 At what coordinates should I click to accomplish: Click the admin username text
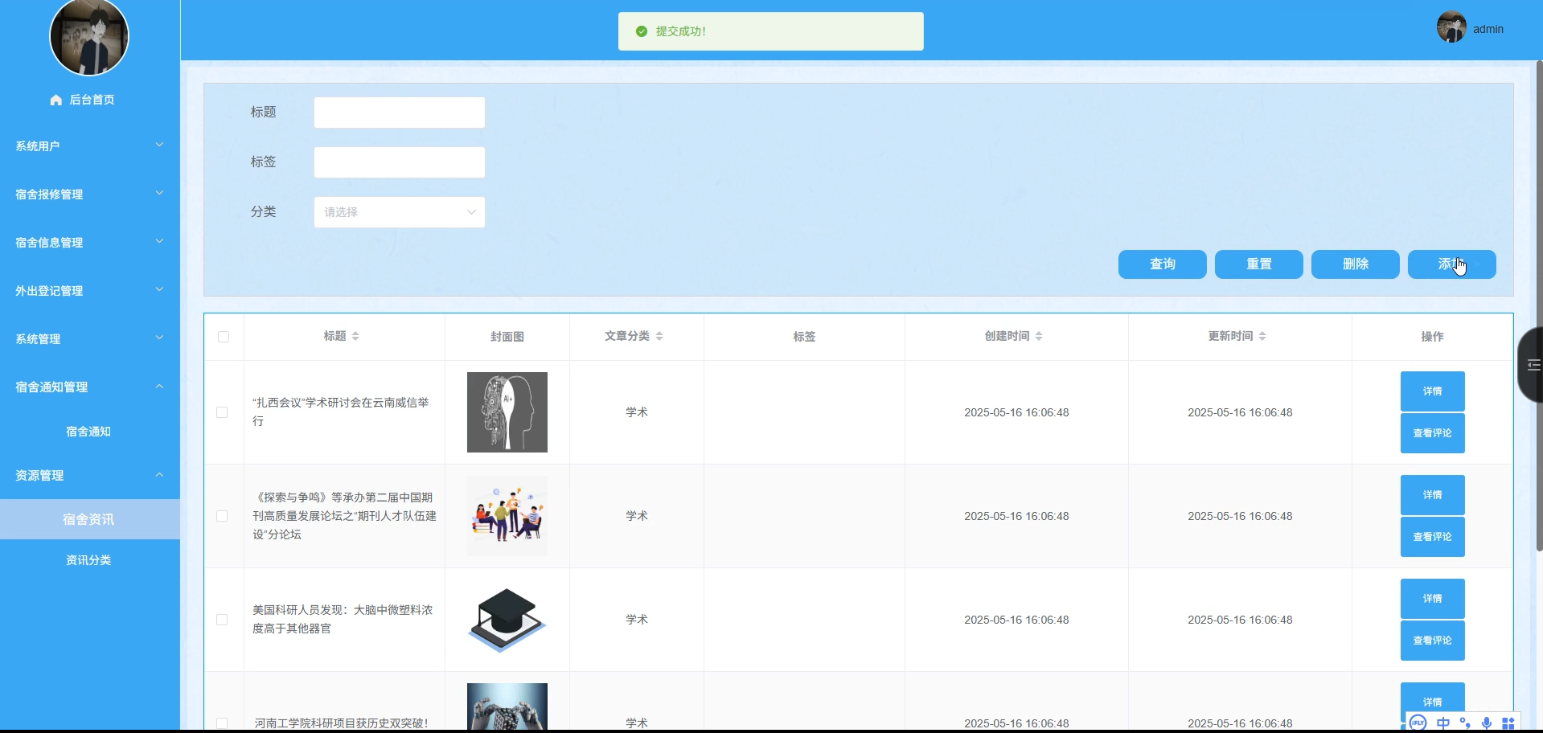(x=1488, y=29)
